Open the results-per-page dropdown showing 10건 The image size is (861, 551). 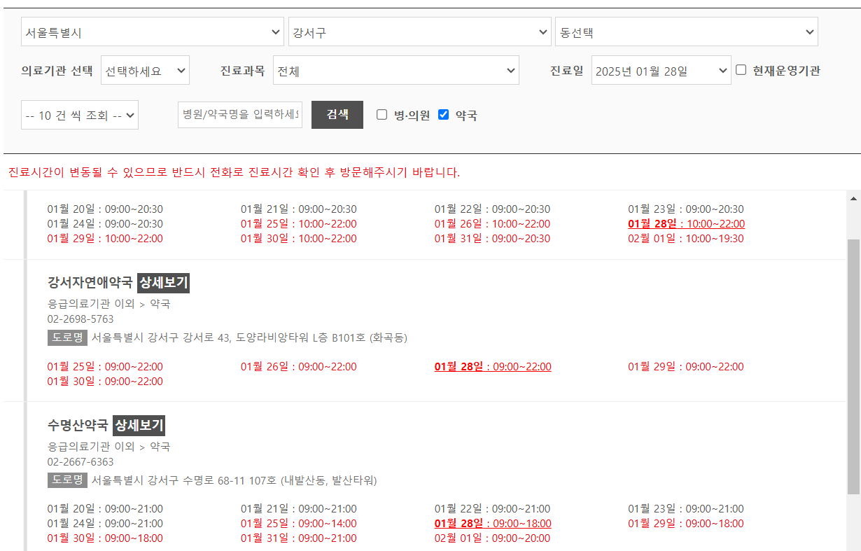(79, 114)
